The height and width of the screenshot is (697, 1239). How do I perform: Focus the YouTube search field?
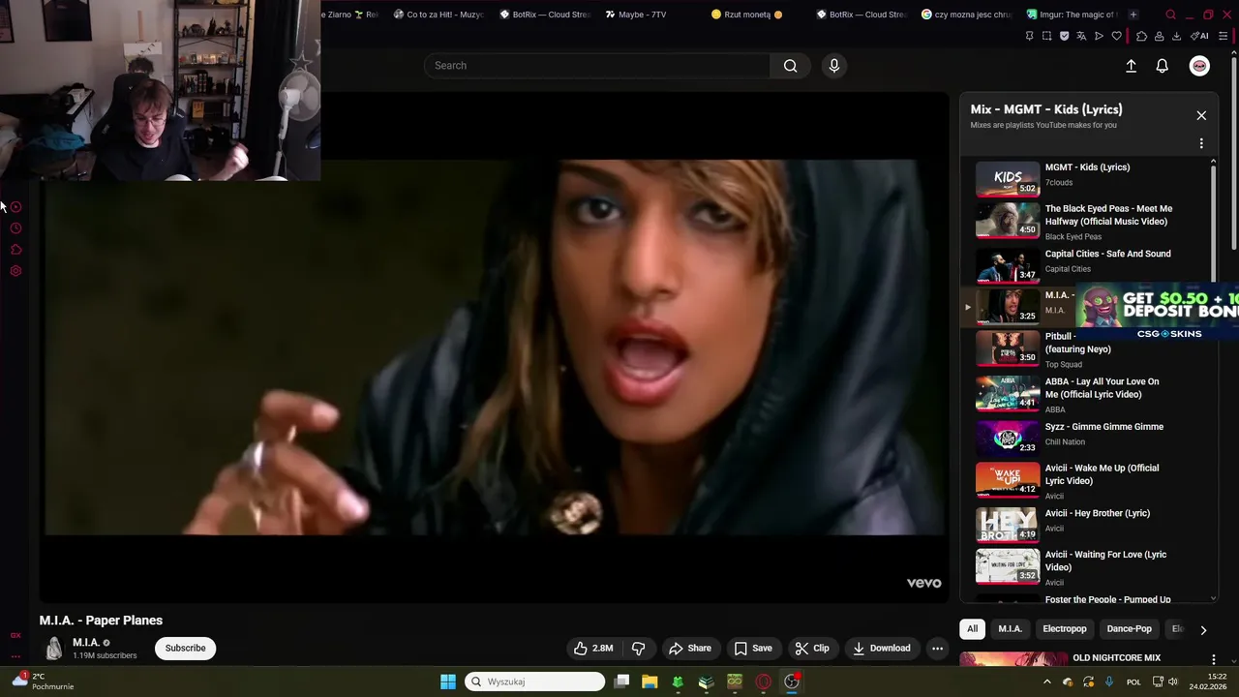coord(597,66)
